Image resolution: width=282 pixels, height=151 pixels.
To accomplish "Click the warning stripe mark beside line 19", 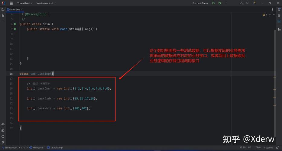I will [x=275, y=89].
